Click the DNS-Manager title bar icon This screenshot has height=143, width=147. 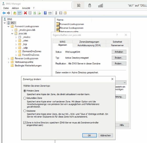point(3,4)
